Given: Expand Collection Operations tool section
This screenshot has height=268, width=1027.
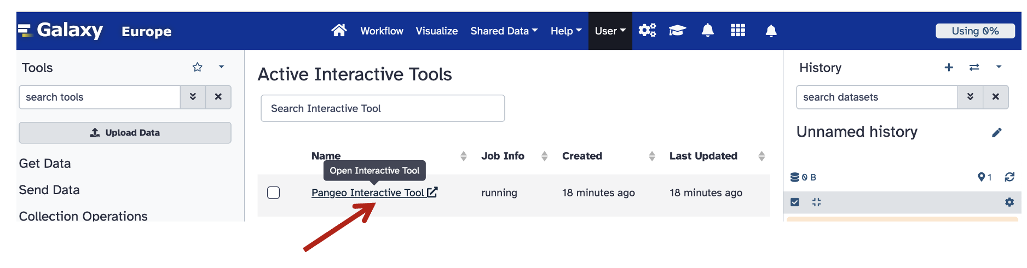Looking at the screenshot, I should (83, 216).
